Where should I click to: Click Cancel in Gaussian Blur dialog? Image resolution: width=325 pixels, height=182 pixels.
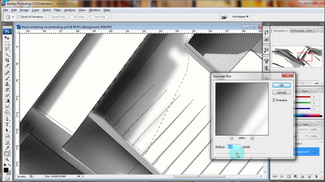tap(281, 93)
